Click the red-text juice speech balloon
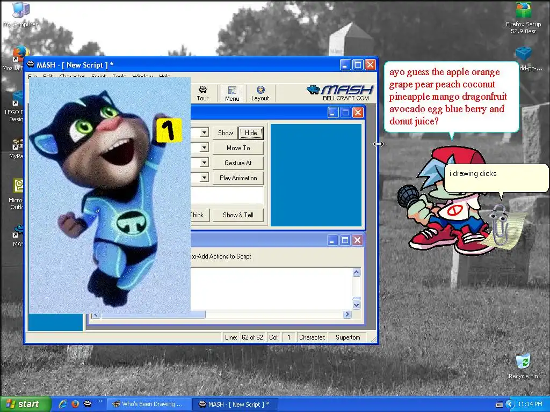 451,97
